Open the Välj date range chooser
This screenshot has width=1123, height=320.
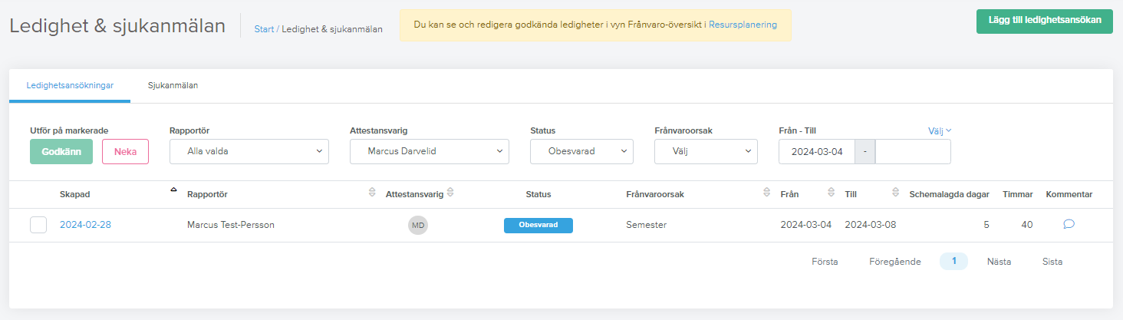coord(940,130)
